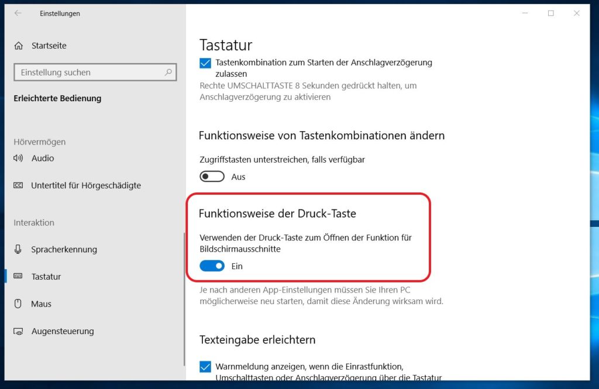
Task: Click the sidebar vertical scrollbar
Action: [184, 299]
